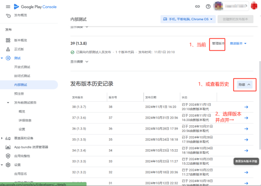The width and height of the screenshot is (261, 186).
Task: Open 正式版 in the sidebar
Action: pos(19,49)
